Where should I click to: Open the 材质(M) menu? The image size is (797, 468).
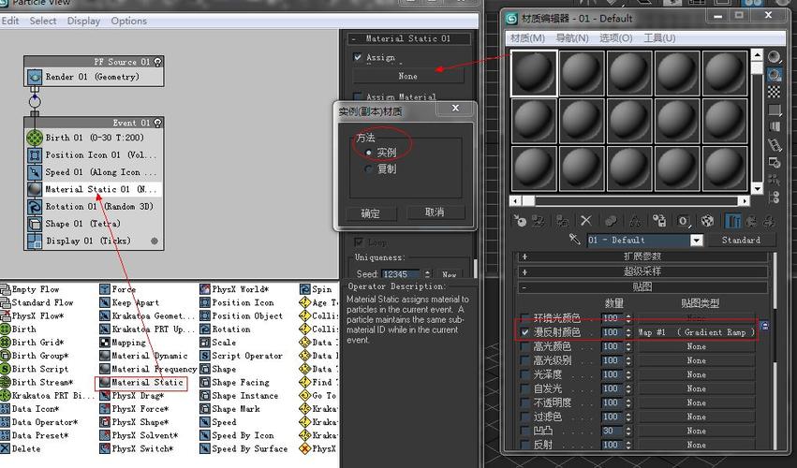527,38
